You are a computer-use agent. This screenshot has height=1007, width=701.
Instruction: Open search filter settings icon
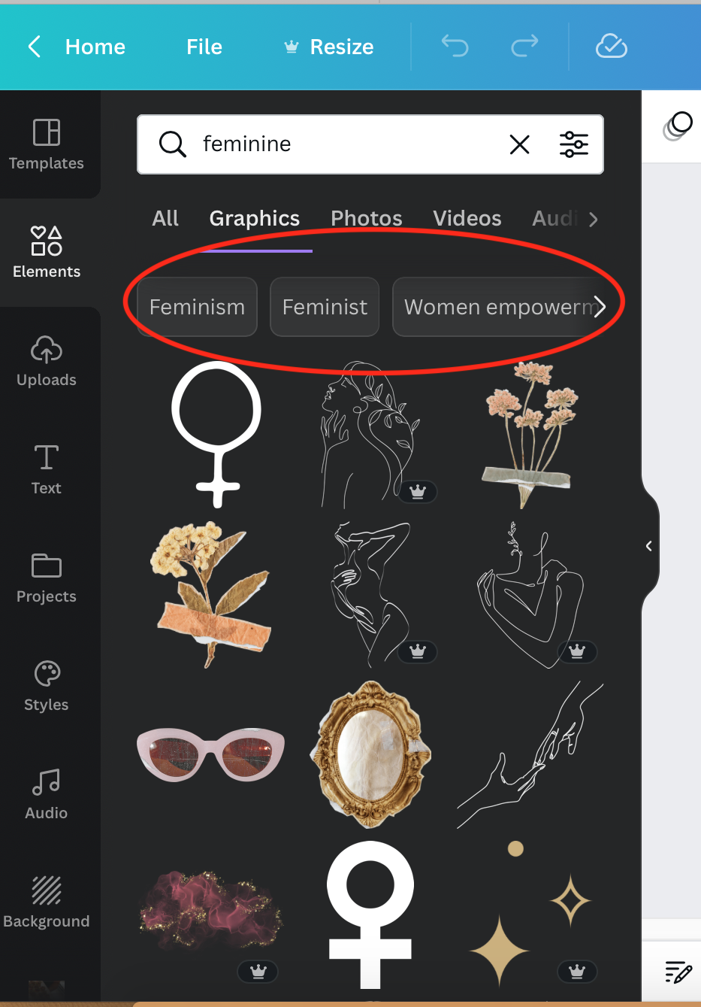click(574, 144)
